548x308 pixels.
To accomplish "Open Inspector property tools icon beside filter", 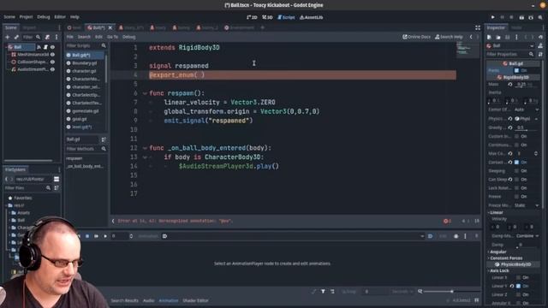I will pyautogui.click(x=540, y=54).
